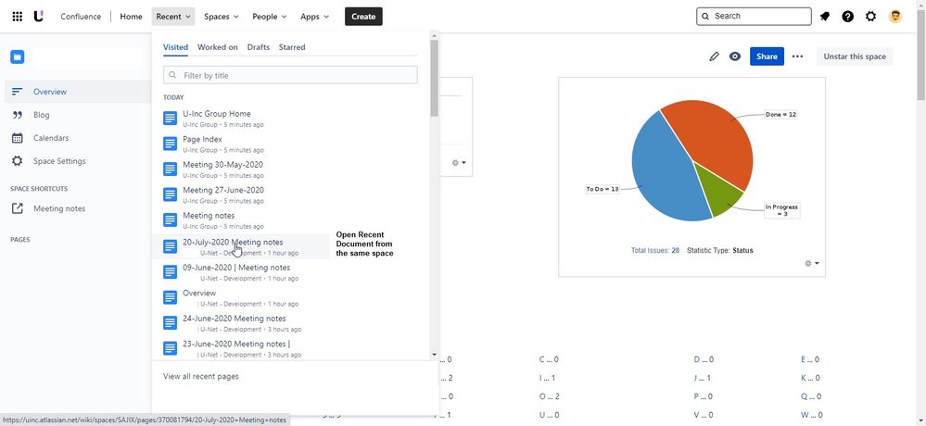This screenshot has width=926, height=426.
Task: Click page icon beside Meeting 30-May-2020
Action: 170,169
